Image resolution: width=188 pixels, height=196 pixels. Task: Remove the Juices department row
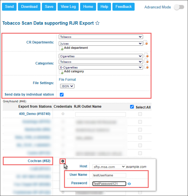click(x=146, y=43)
